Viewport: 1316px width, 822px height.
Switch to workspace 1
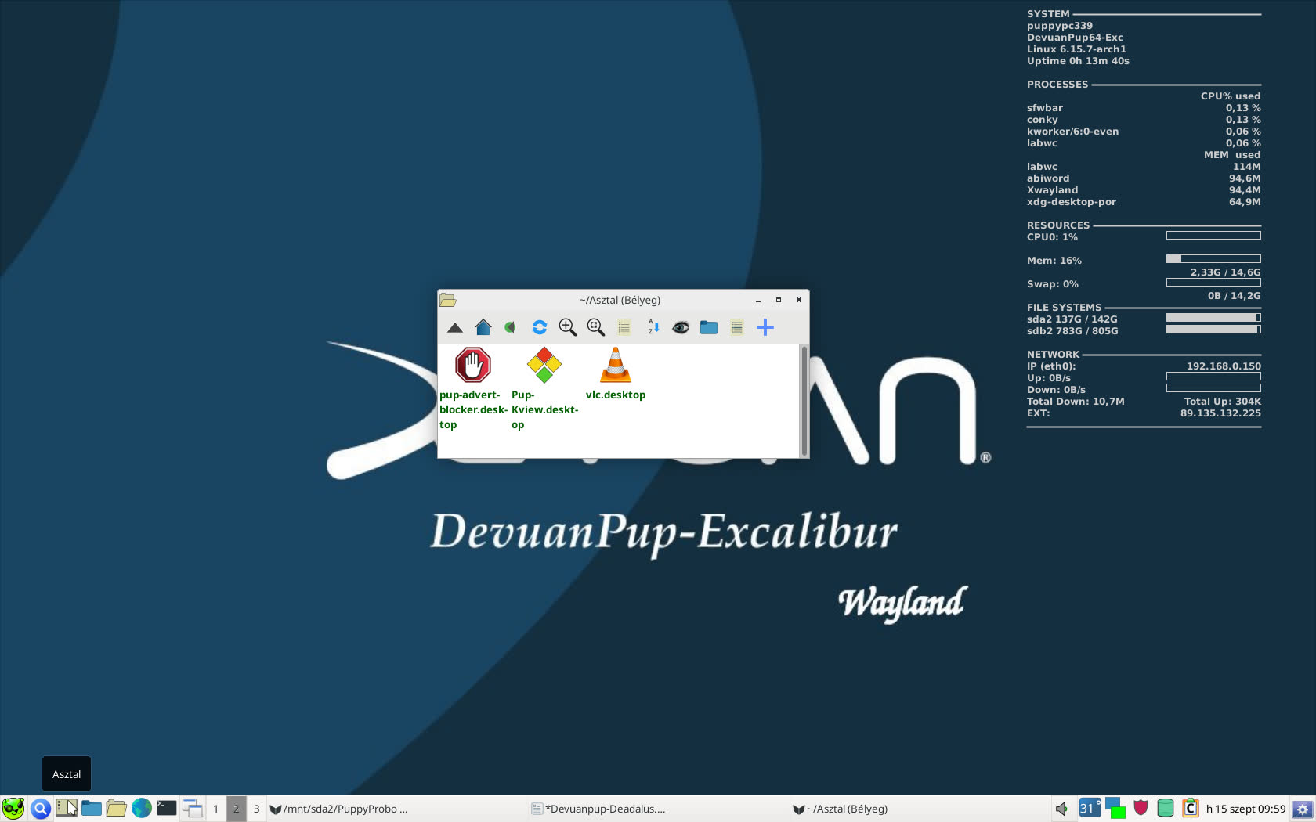(x=215, y=809)
